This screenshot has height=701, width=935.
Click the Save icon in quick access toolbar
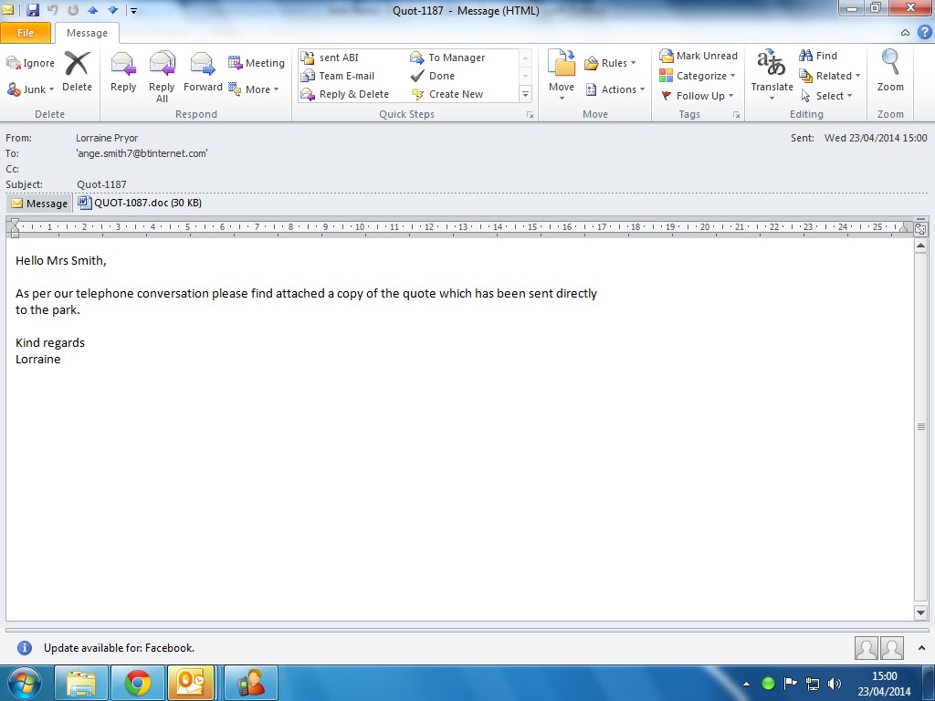point(32,9)
